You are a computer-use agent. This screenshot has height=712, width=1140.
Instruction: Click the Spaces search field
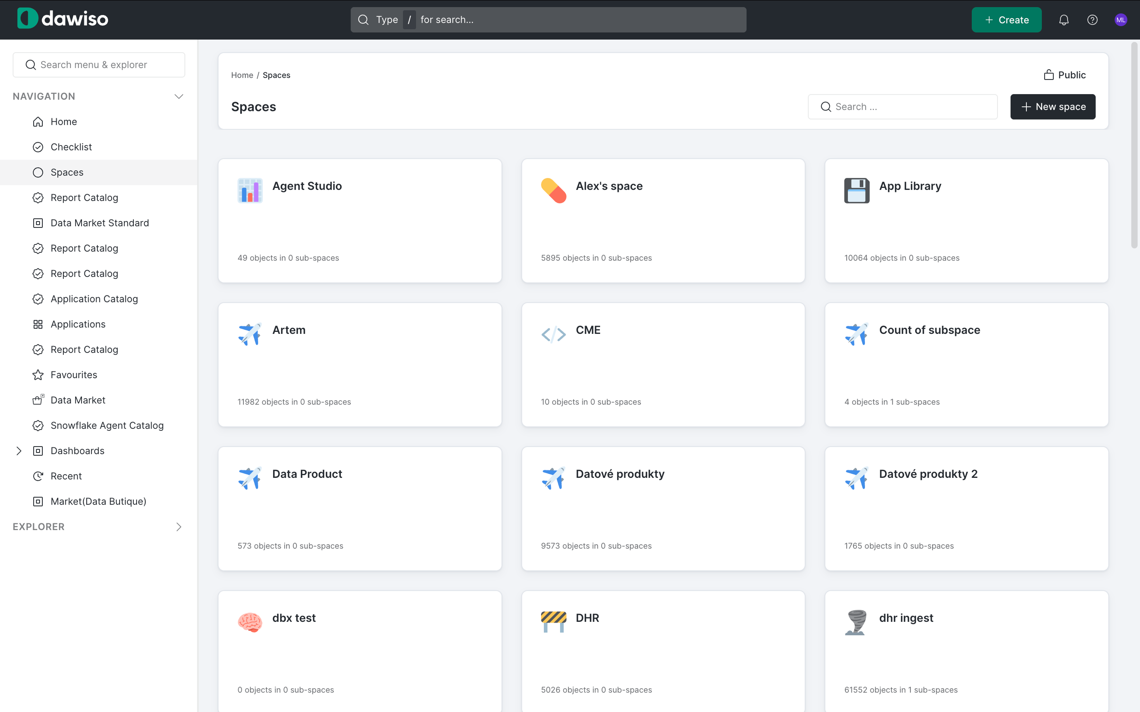(902, 106)
